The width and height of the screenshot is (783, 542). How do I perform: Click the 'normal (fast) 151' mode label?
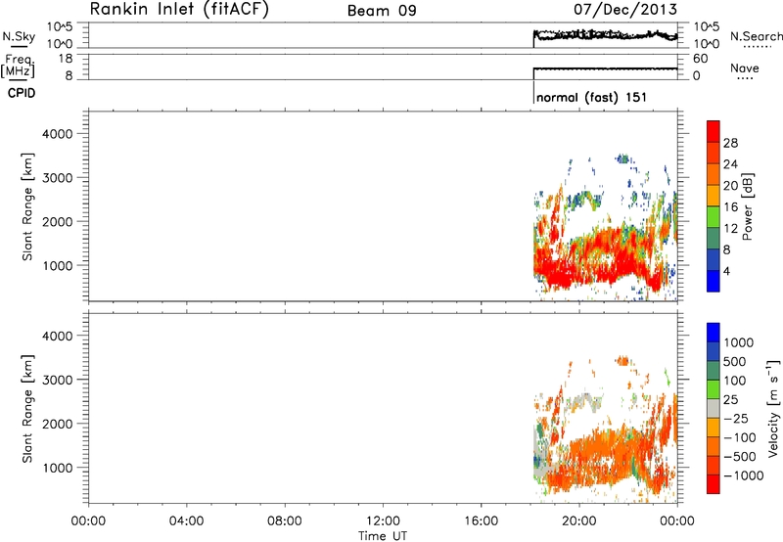[x=591, y=97]
